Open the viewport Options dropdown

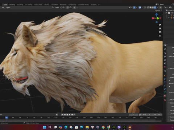click(x=158, y=11)
